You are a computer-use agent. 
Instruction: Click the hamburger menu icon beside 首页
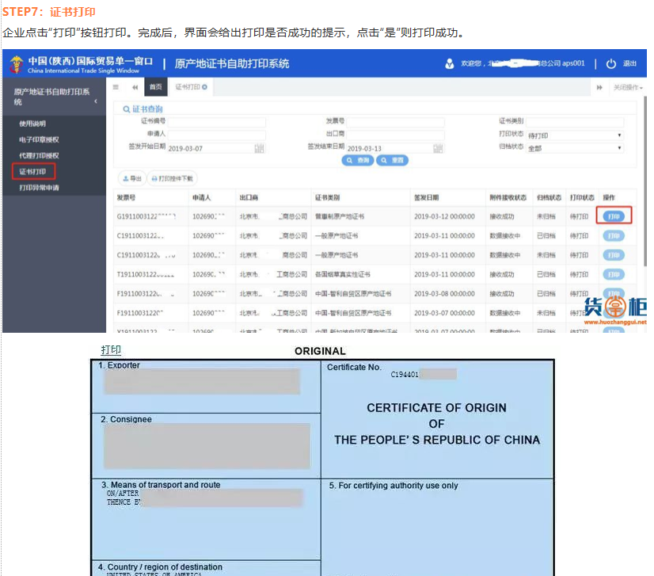(116, 86)
